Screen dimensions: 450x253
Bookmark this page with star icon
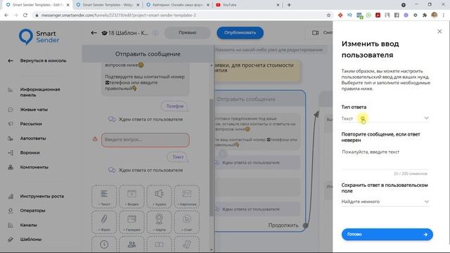click(x=328, y=15)
